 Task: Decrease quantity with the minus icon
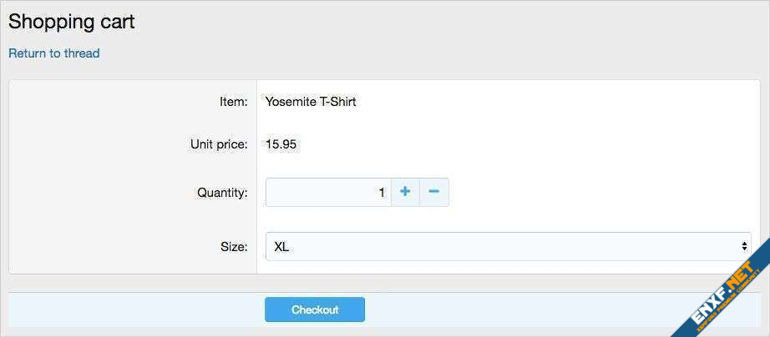(x=434, y=192)
